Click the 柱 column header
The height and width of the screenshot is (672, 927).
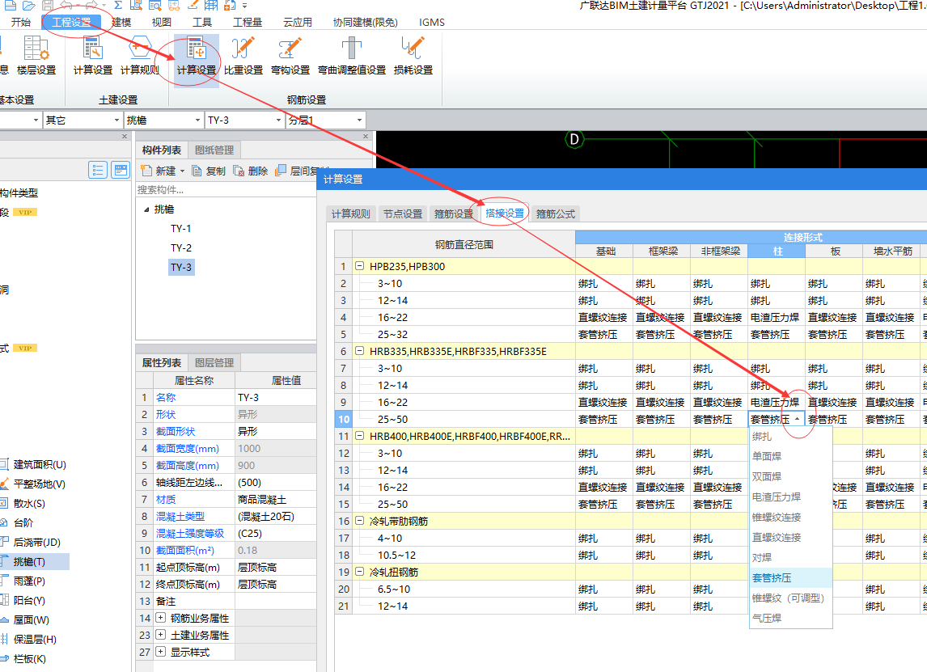[777, 251]
